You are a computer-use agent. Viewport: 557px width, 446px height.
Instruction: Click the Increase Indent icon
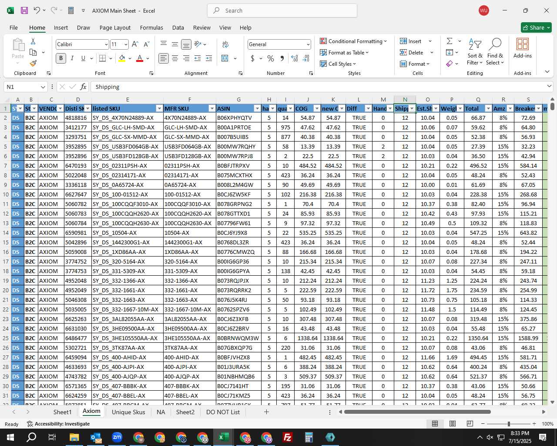click(209, 58)
